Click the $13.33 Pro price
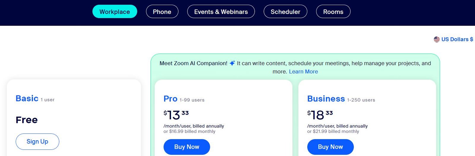This screenshot has width=475, height=156. pyautogui.click(x=176, y=115)
